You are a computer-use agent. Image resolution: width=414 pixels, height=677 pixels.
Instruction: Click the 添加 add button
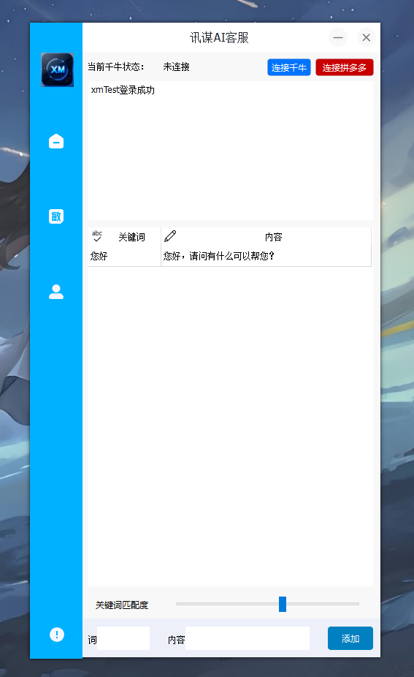(x=350, y=638)
